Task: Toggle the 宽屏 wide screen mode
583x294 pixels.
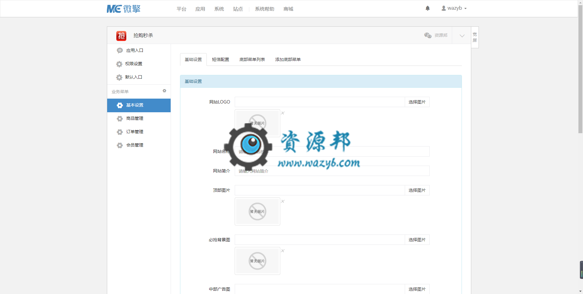Action: pyautogui.click(x=475, y=37)
